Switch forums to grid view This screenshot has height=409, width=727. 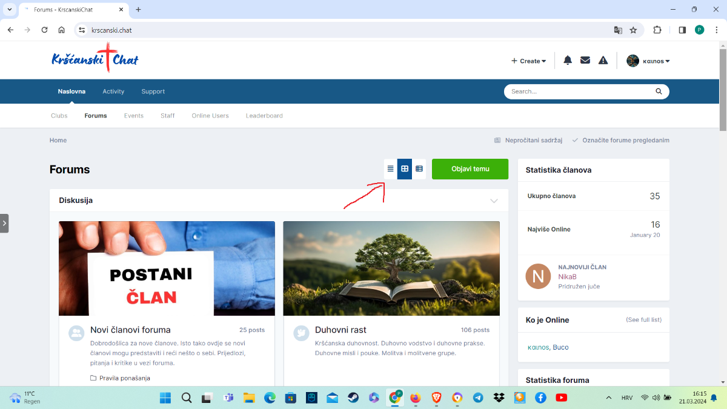(405, 169)
